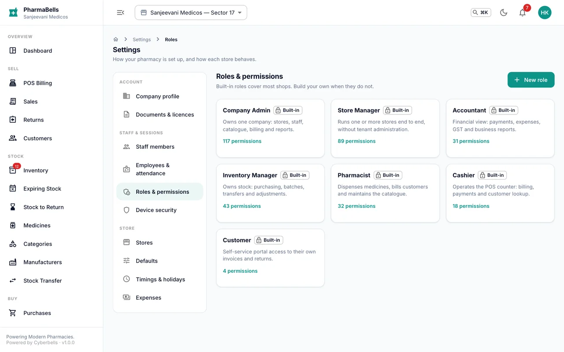Click the Stock Transfer arrows icon

click(x=13, y=280)
